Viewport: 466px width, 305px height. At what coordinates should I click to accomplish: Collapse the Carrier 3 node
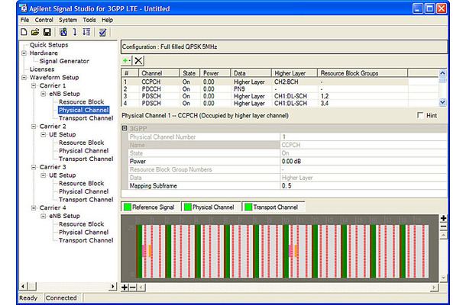point(34,167)
